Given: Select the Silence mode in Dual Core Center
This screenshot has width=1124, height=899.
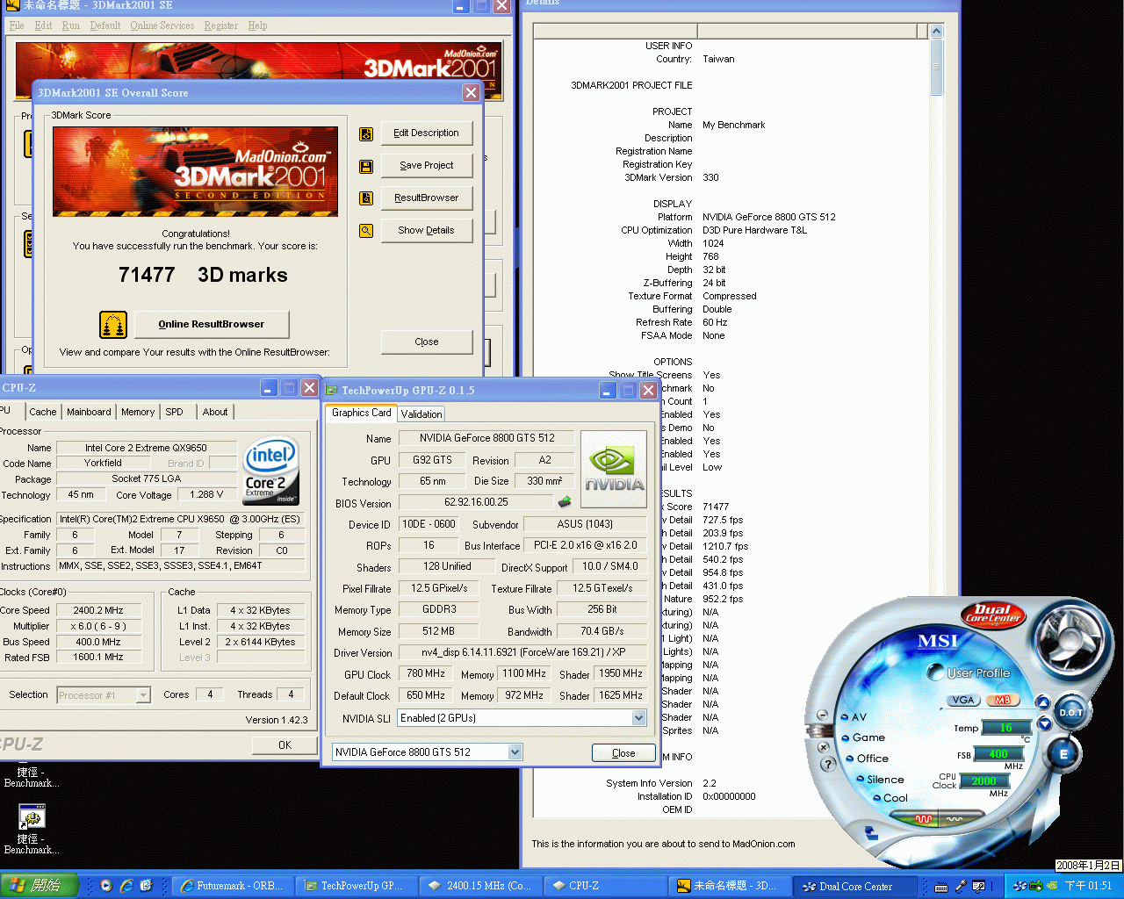Looking at the screenshot, I should coord(880,780).
